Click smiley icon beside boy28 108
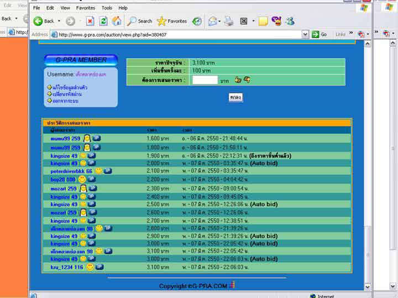 point(82,179)
